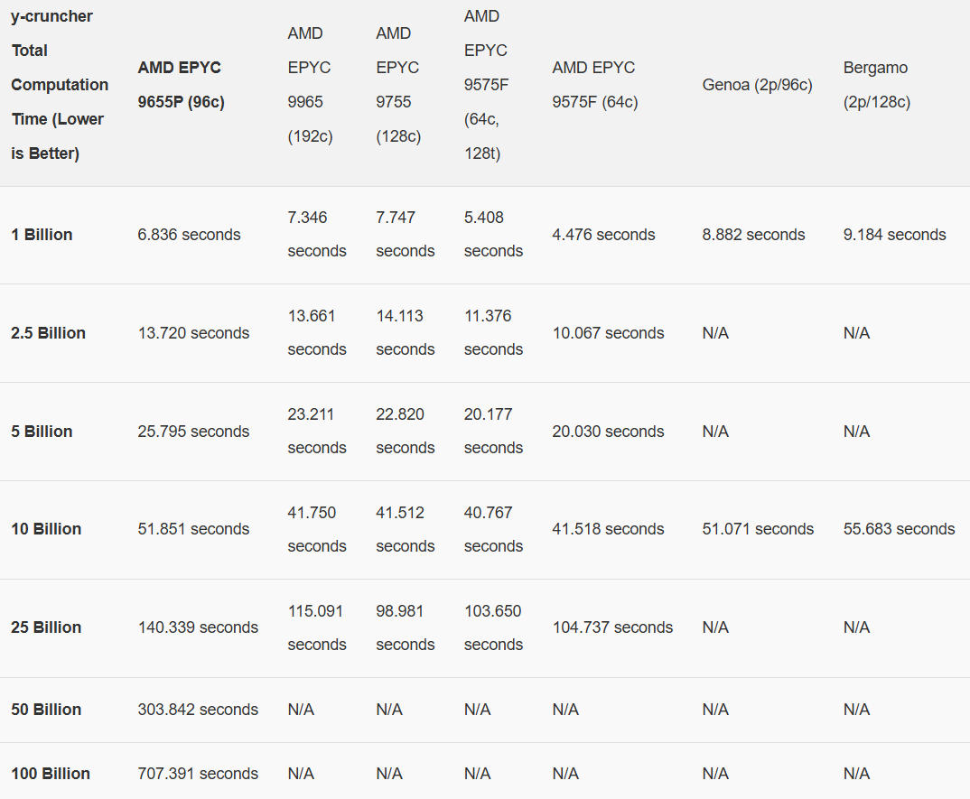970x799 pixels.
Task: Select the Bergamo N/A in the 100 Billion row
Action: click(856, 774)
